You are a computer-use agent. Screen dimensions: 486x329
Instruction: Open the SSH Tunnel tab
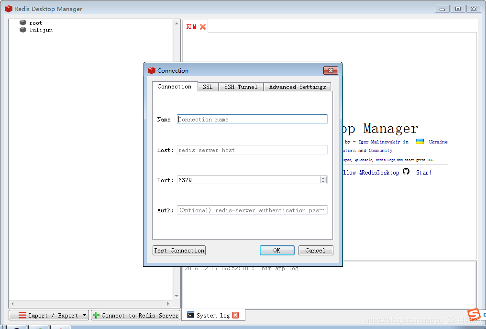click(x=241, y=87)
